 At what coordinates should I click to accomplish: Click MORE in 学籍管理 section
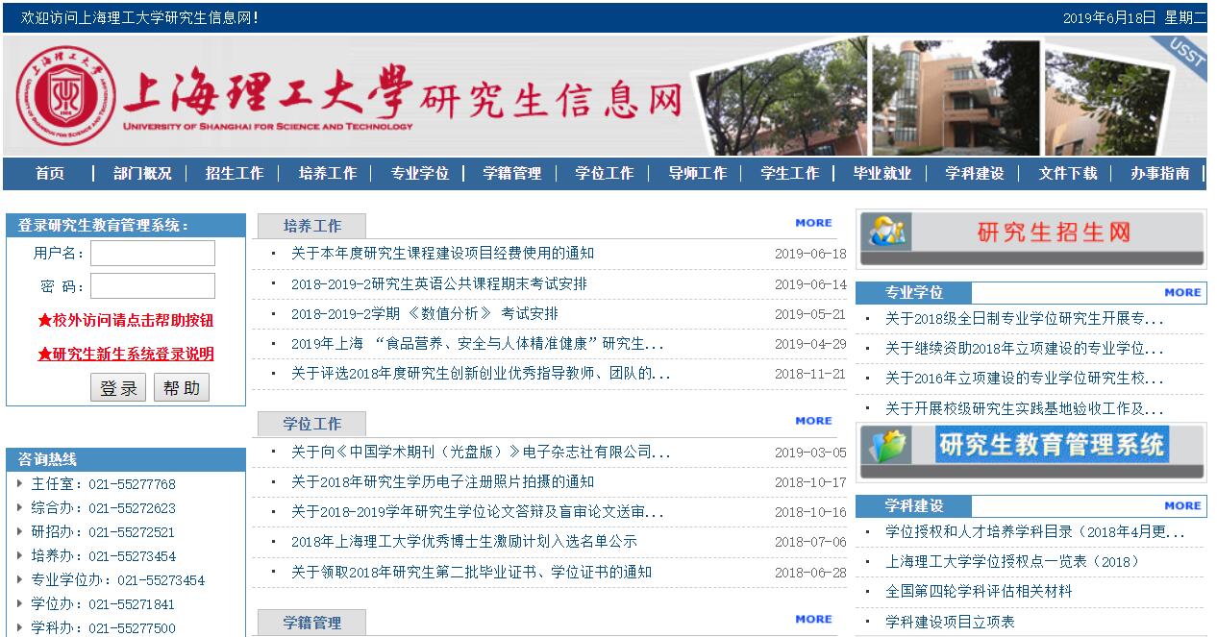coord(814,620)
